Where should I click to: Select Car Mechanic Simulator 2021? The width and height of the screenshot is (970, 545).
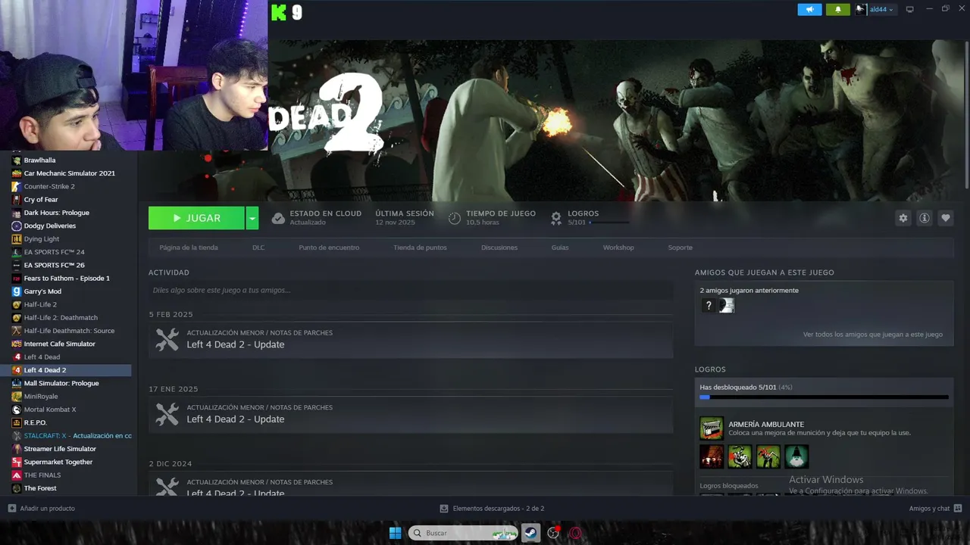[69, 173]
